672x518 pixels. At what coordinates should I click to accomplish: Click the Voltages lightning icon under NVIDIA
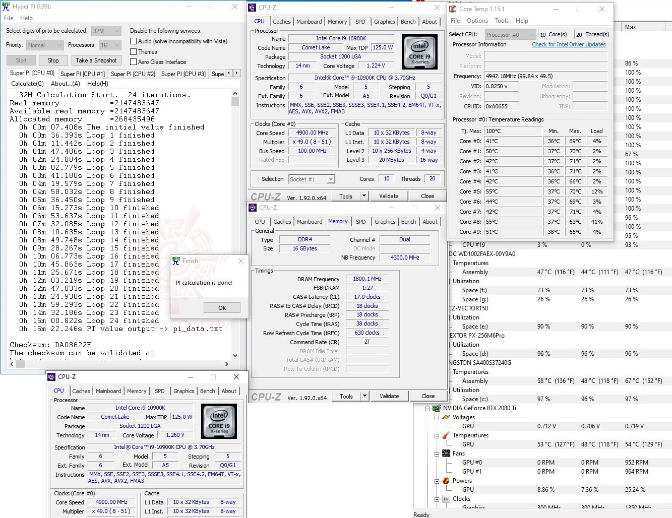(x=446, y=417)
